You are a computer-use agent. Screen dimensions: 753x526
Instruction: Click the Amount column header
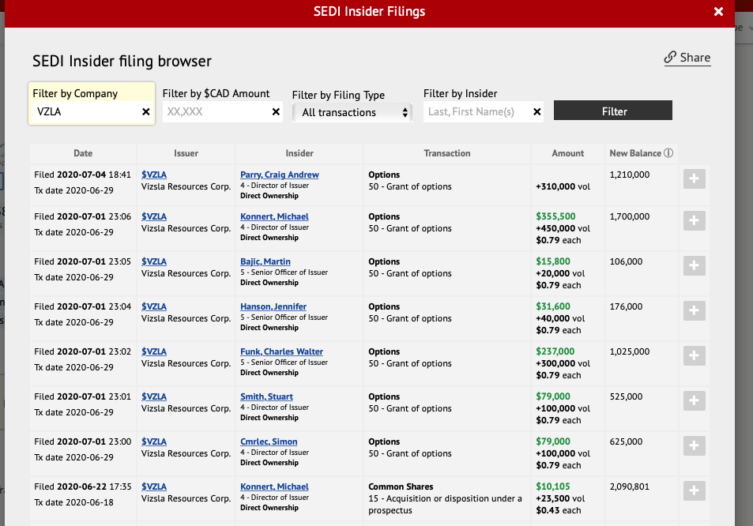coord(568,153)
